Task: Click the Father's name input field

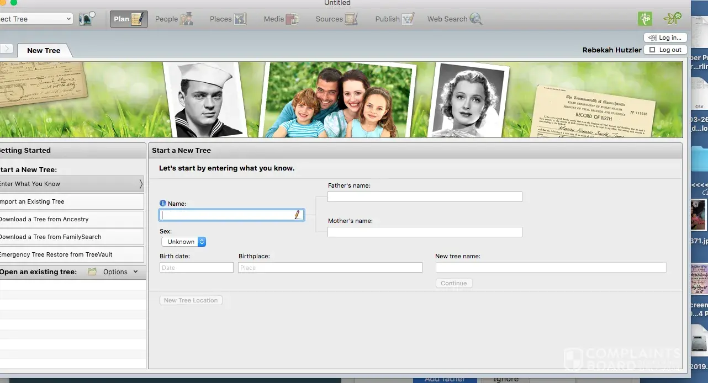Action: pyautogui.click(x=424, y=197)
